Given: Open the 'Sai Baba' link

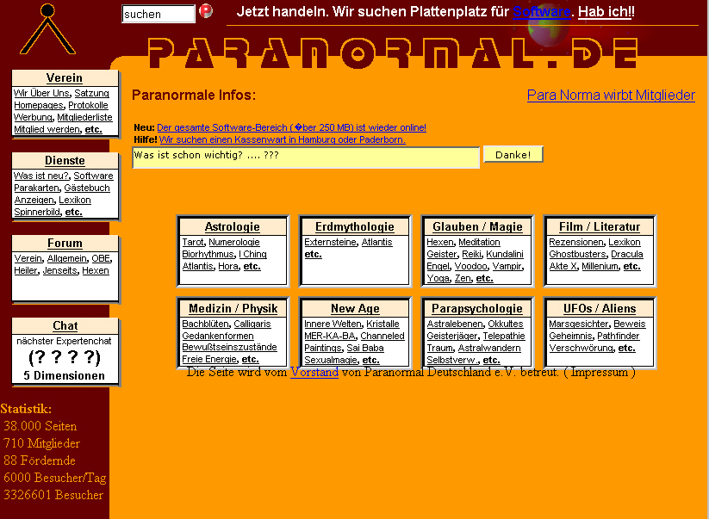Looking at the screenshot, I should pyautogui.click(x=365, y=349).
